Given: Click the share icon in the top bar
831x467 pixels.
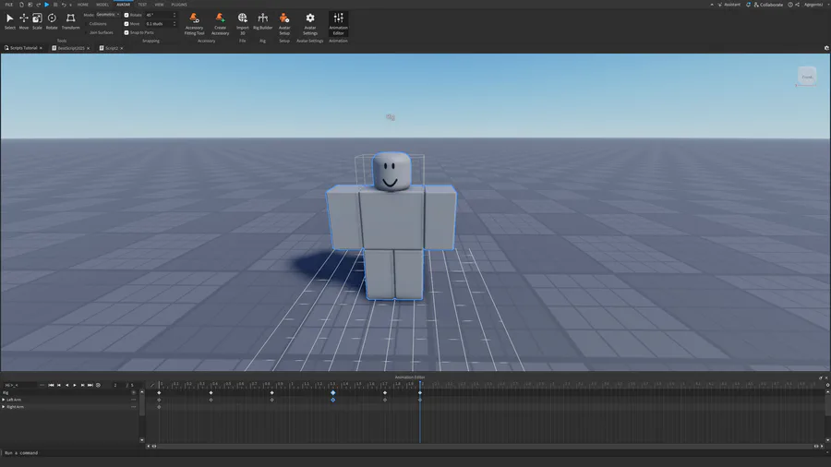Looking at the screenshot, I should pyautogui.click(x=797, y=5).
